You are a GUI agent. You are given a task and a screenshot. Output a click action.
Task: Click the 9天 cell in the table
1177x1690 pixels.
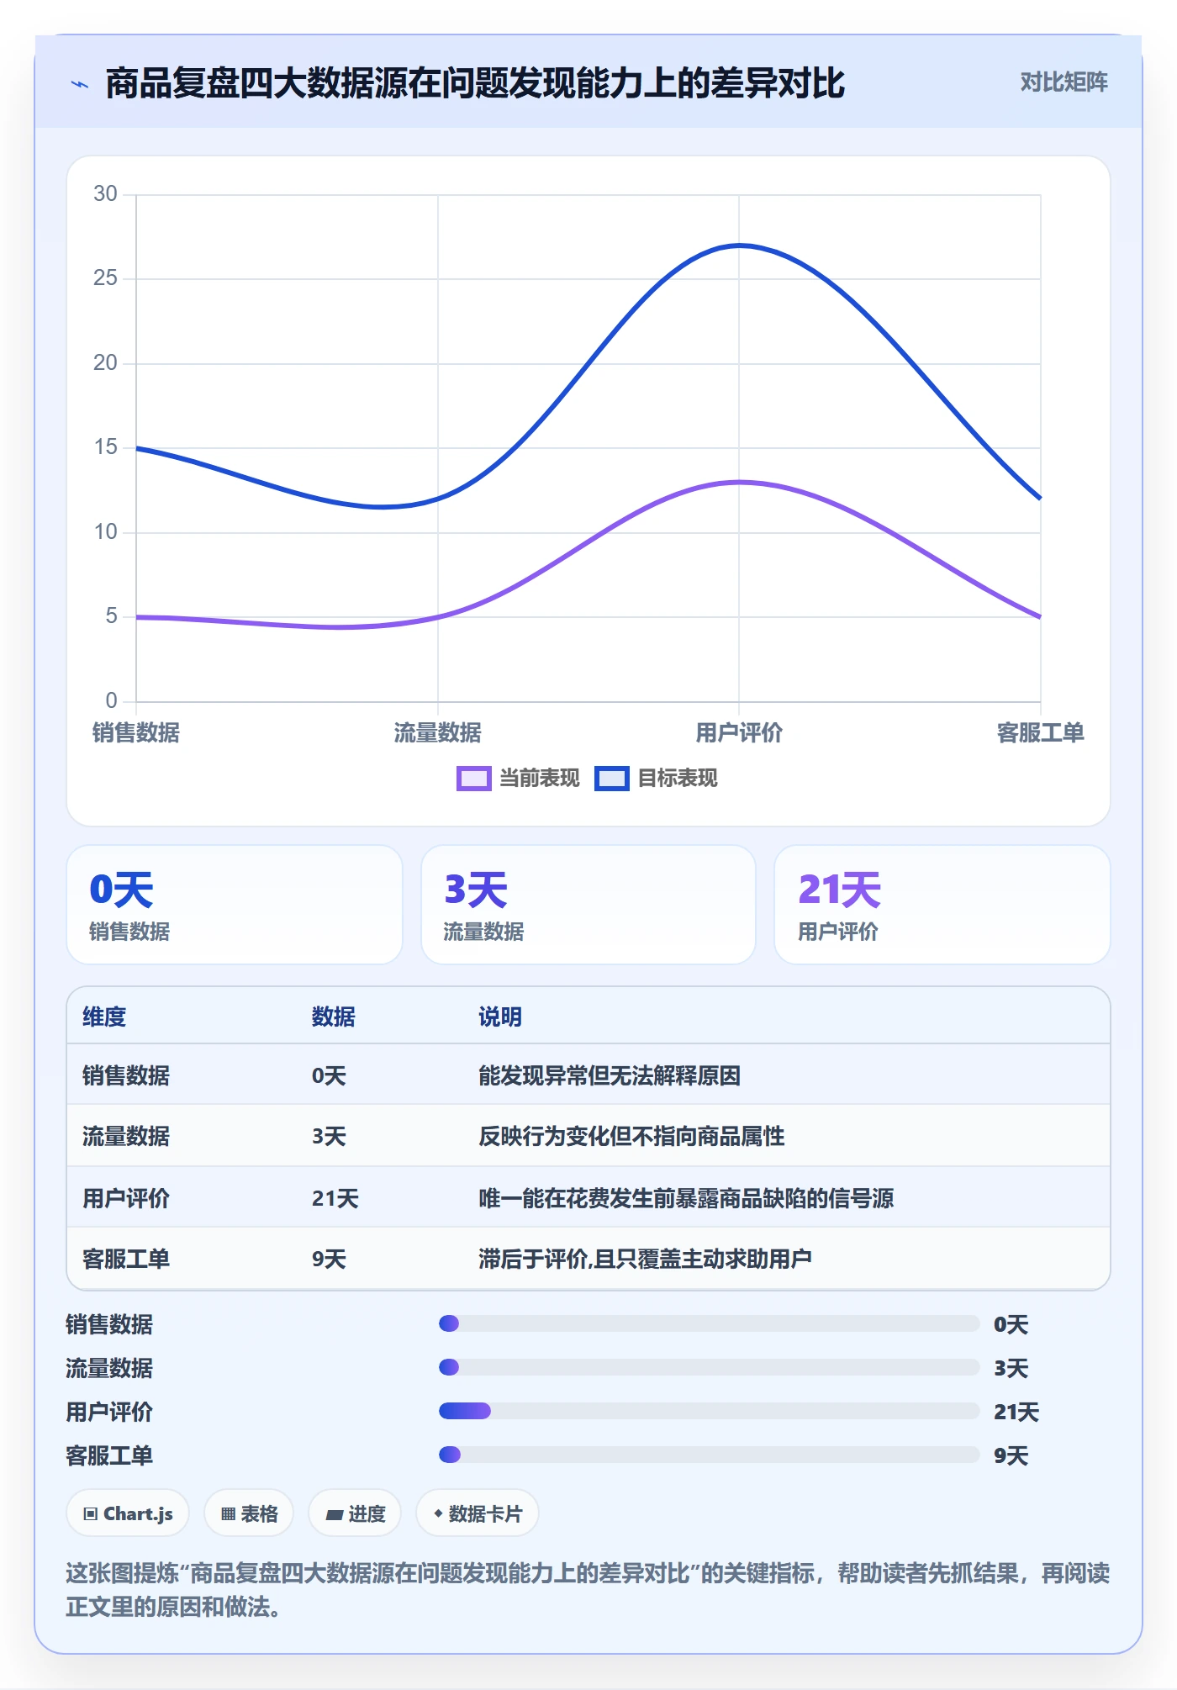(x=329, y=1259)
